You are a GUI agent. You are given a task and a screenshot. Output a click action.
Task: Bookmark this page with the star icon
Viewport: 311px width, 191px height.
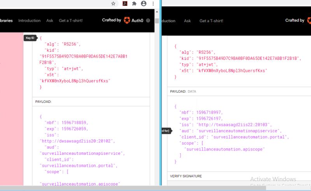tap(113, 4)
